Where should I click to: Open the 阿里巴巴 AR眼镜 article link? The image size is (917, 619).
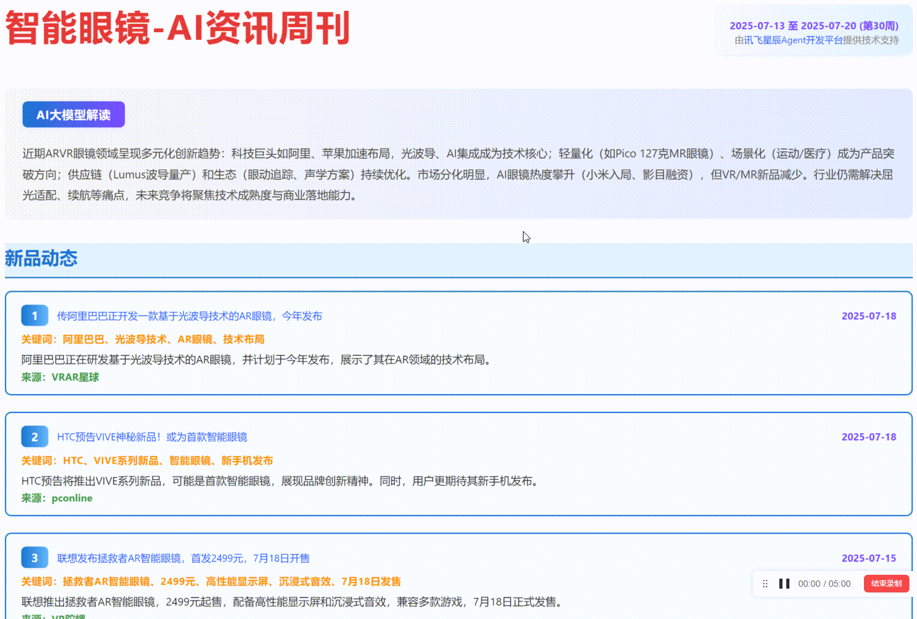coord(189,316)
